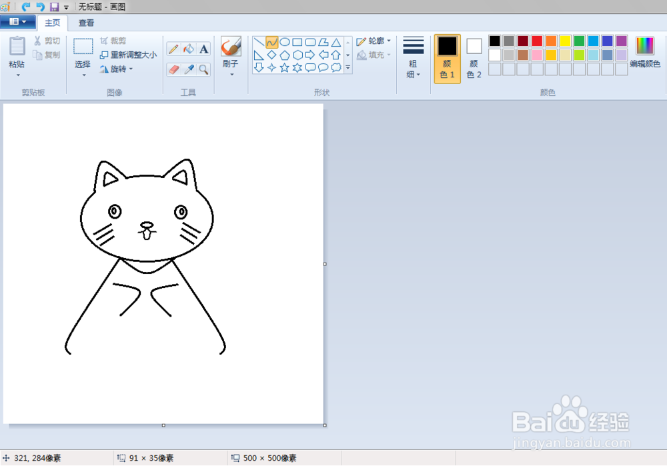Choose the Down arrow shape

(x=259, y=67)
